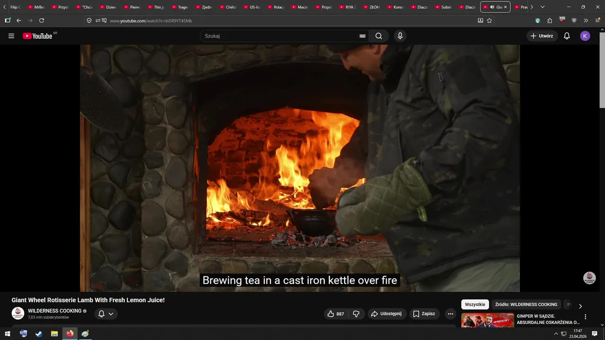Screen dimensions: 605x340
Task: Select the Wszystkie chip
Action: pos(475,305)
